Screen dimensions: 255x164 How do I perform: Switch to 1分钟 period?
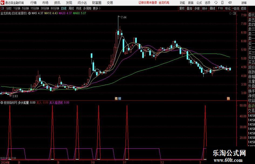pos(17,8)
